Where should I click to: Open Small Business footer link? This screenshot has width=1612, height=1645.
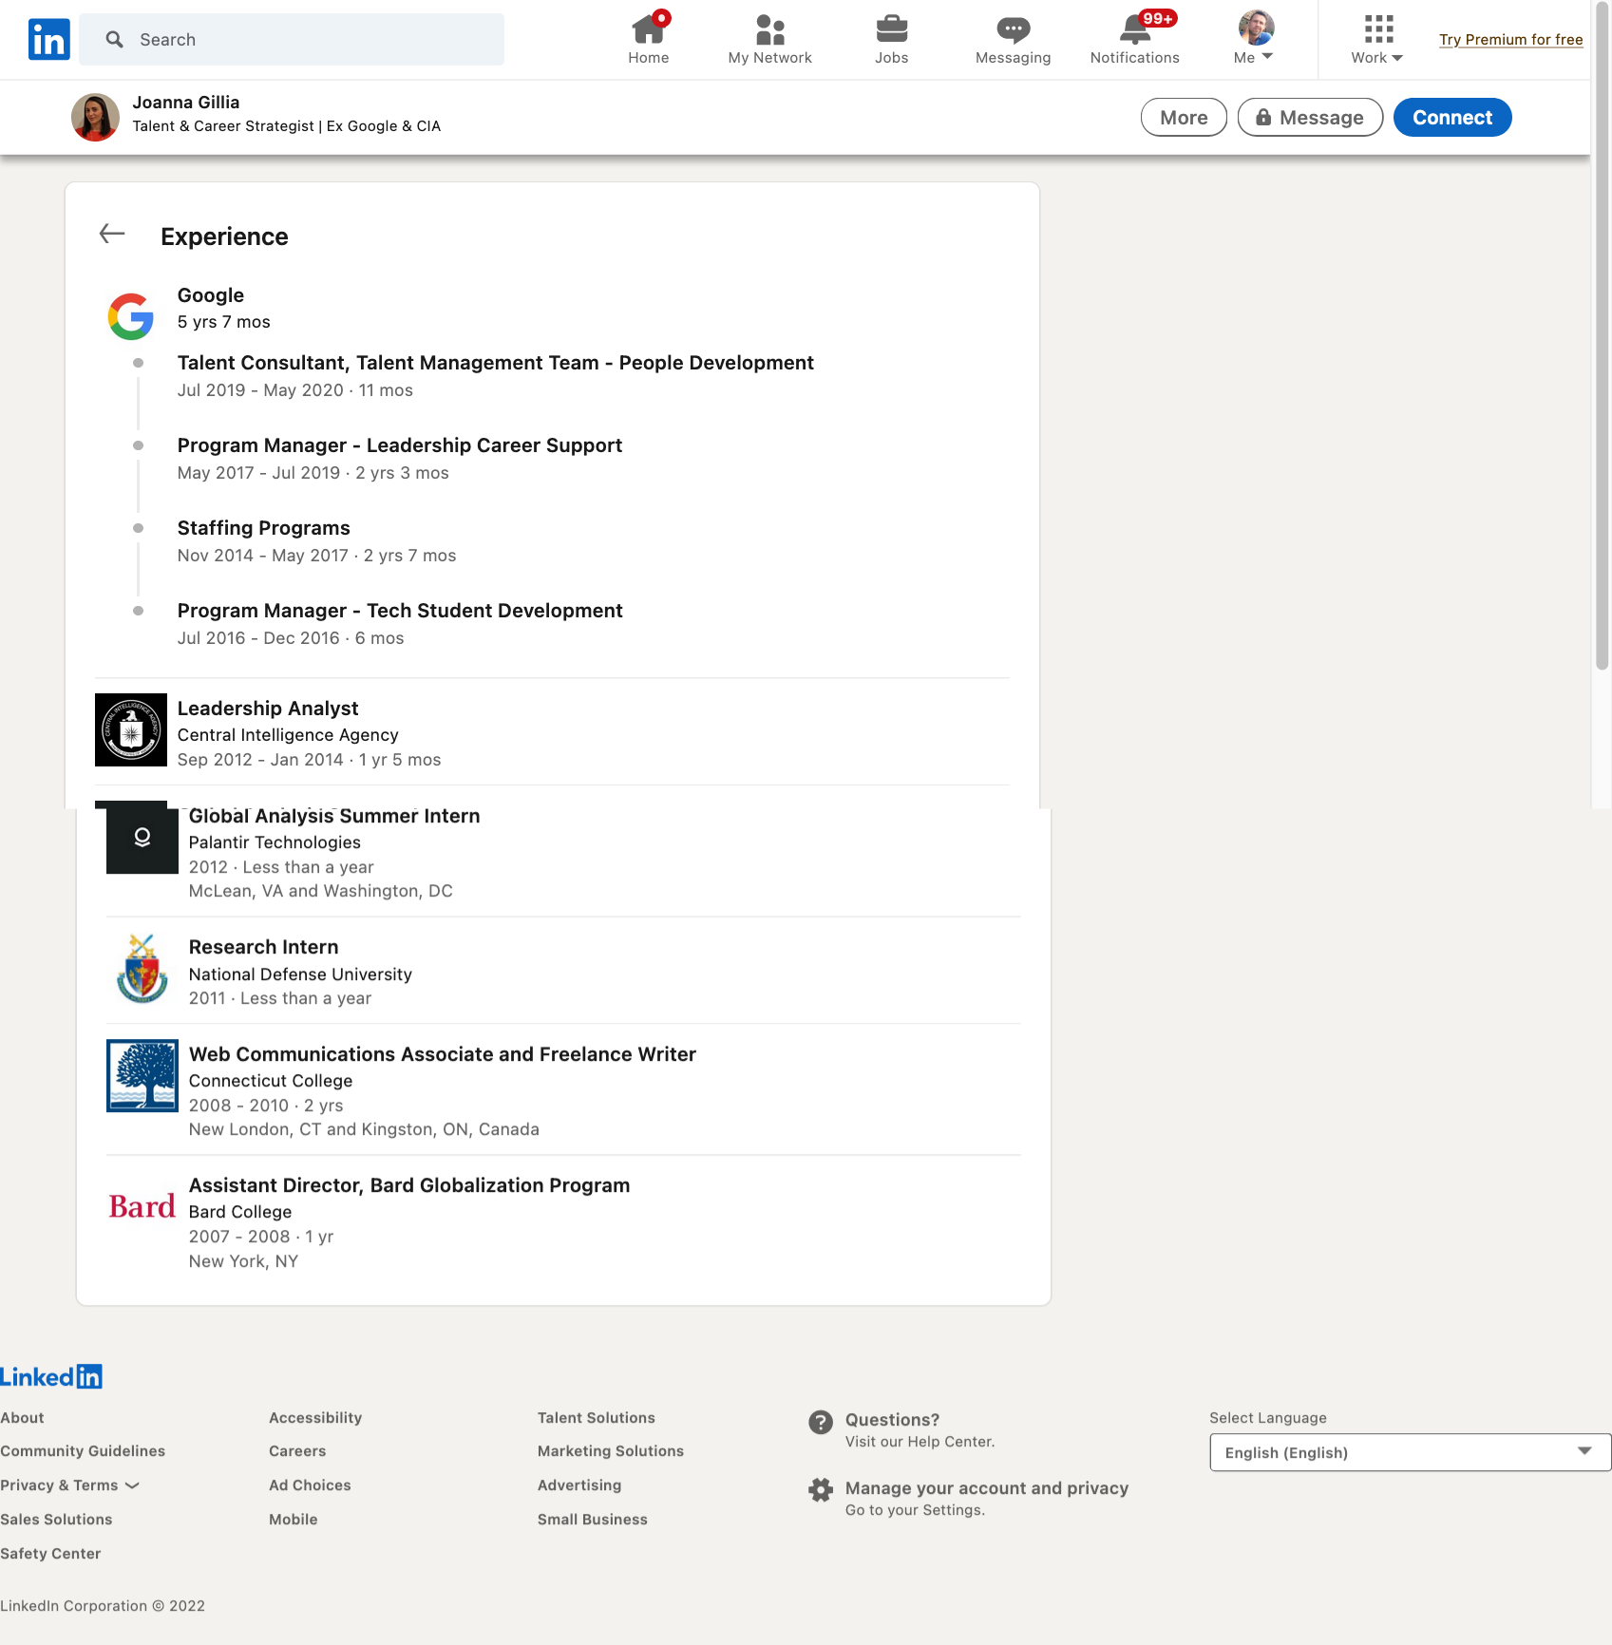(593, 1520)
